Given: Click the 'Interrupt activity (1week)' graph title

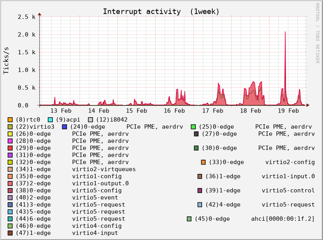Looking at the screenshot, I should point(161,11).
